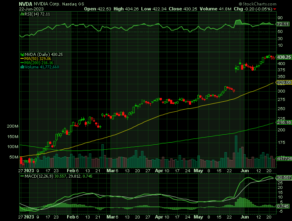Click the NVIDIA Corp. company name
This screenshot has height=221, width=292.
(x=47, y=4)
